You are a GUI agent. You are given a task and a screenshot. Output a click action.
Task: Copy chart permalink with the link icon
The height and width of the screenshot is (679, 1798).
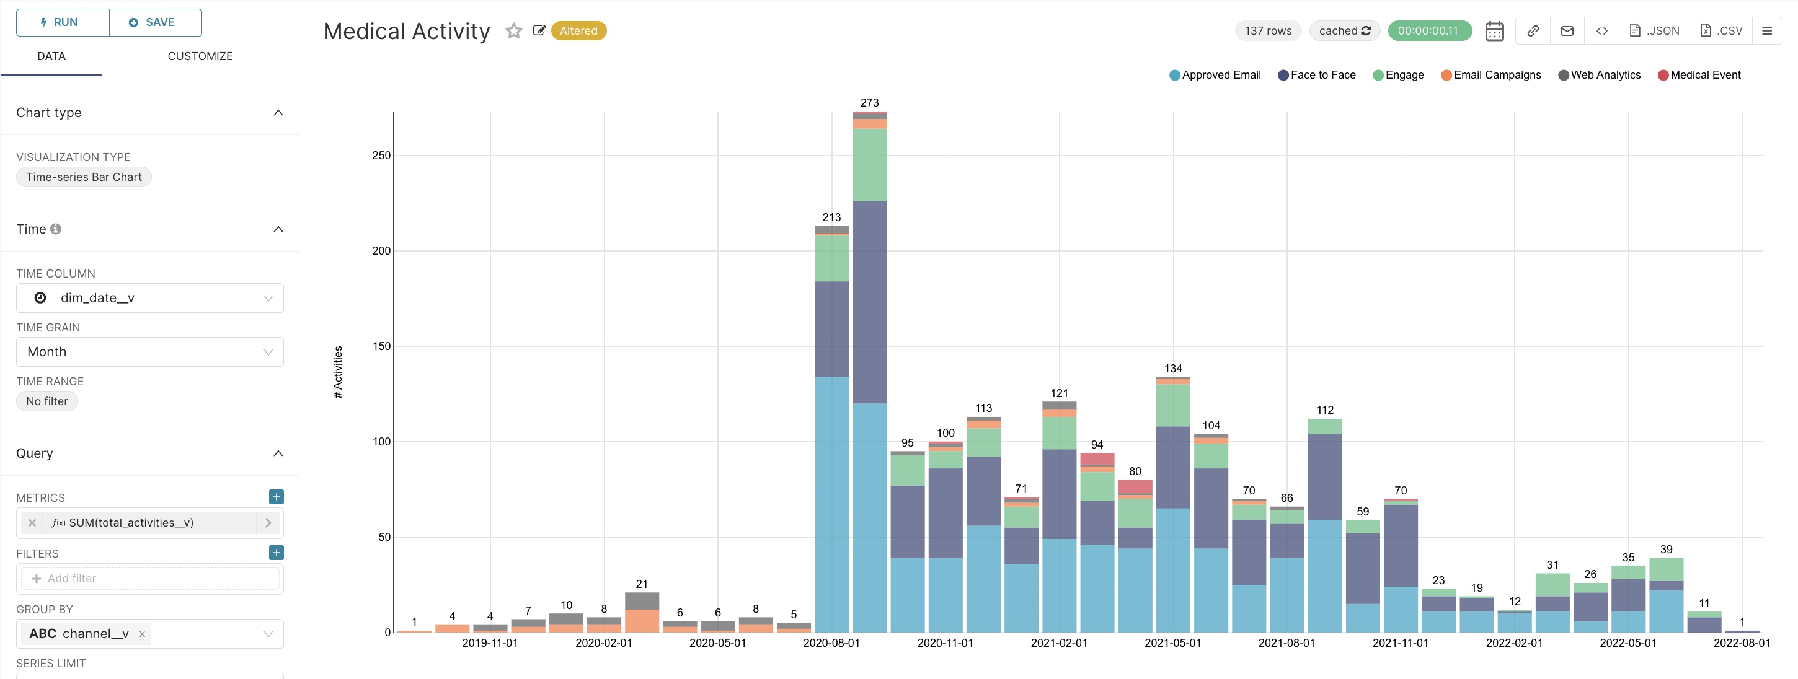(1533, 31)
